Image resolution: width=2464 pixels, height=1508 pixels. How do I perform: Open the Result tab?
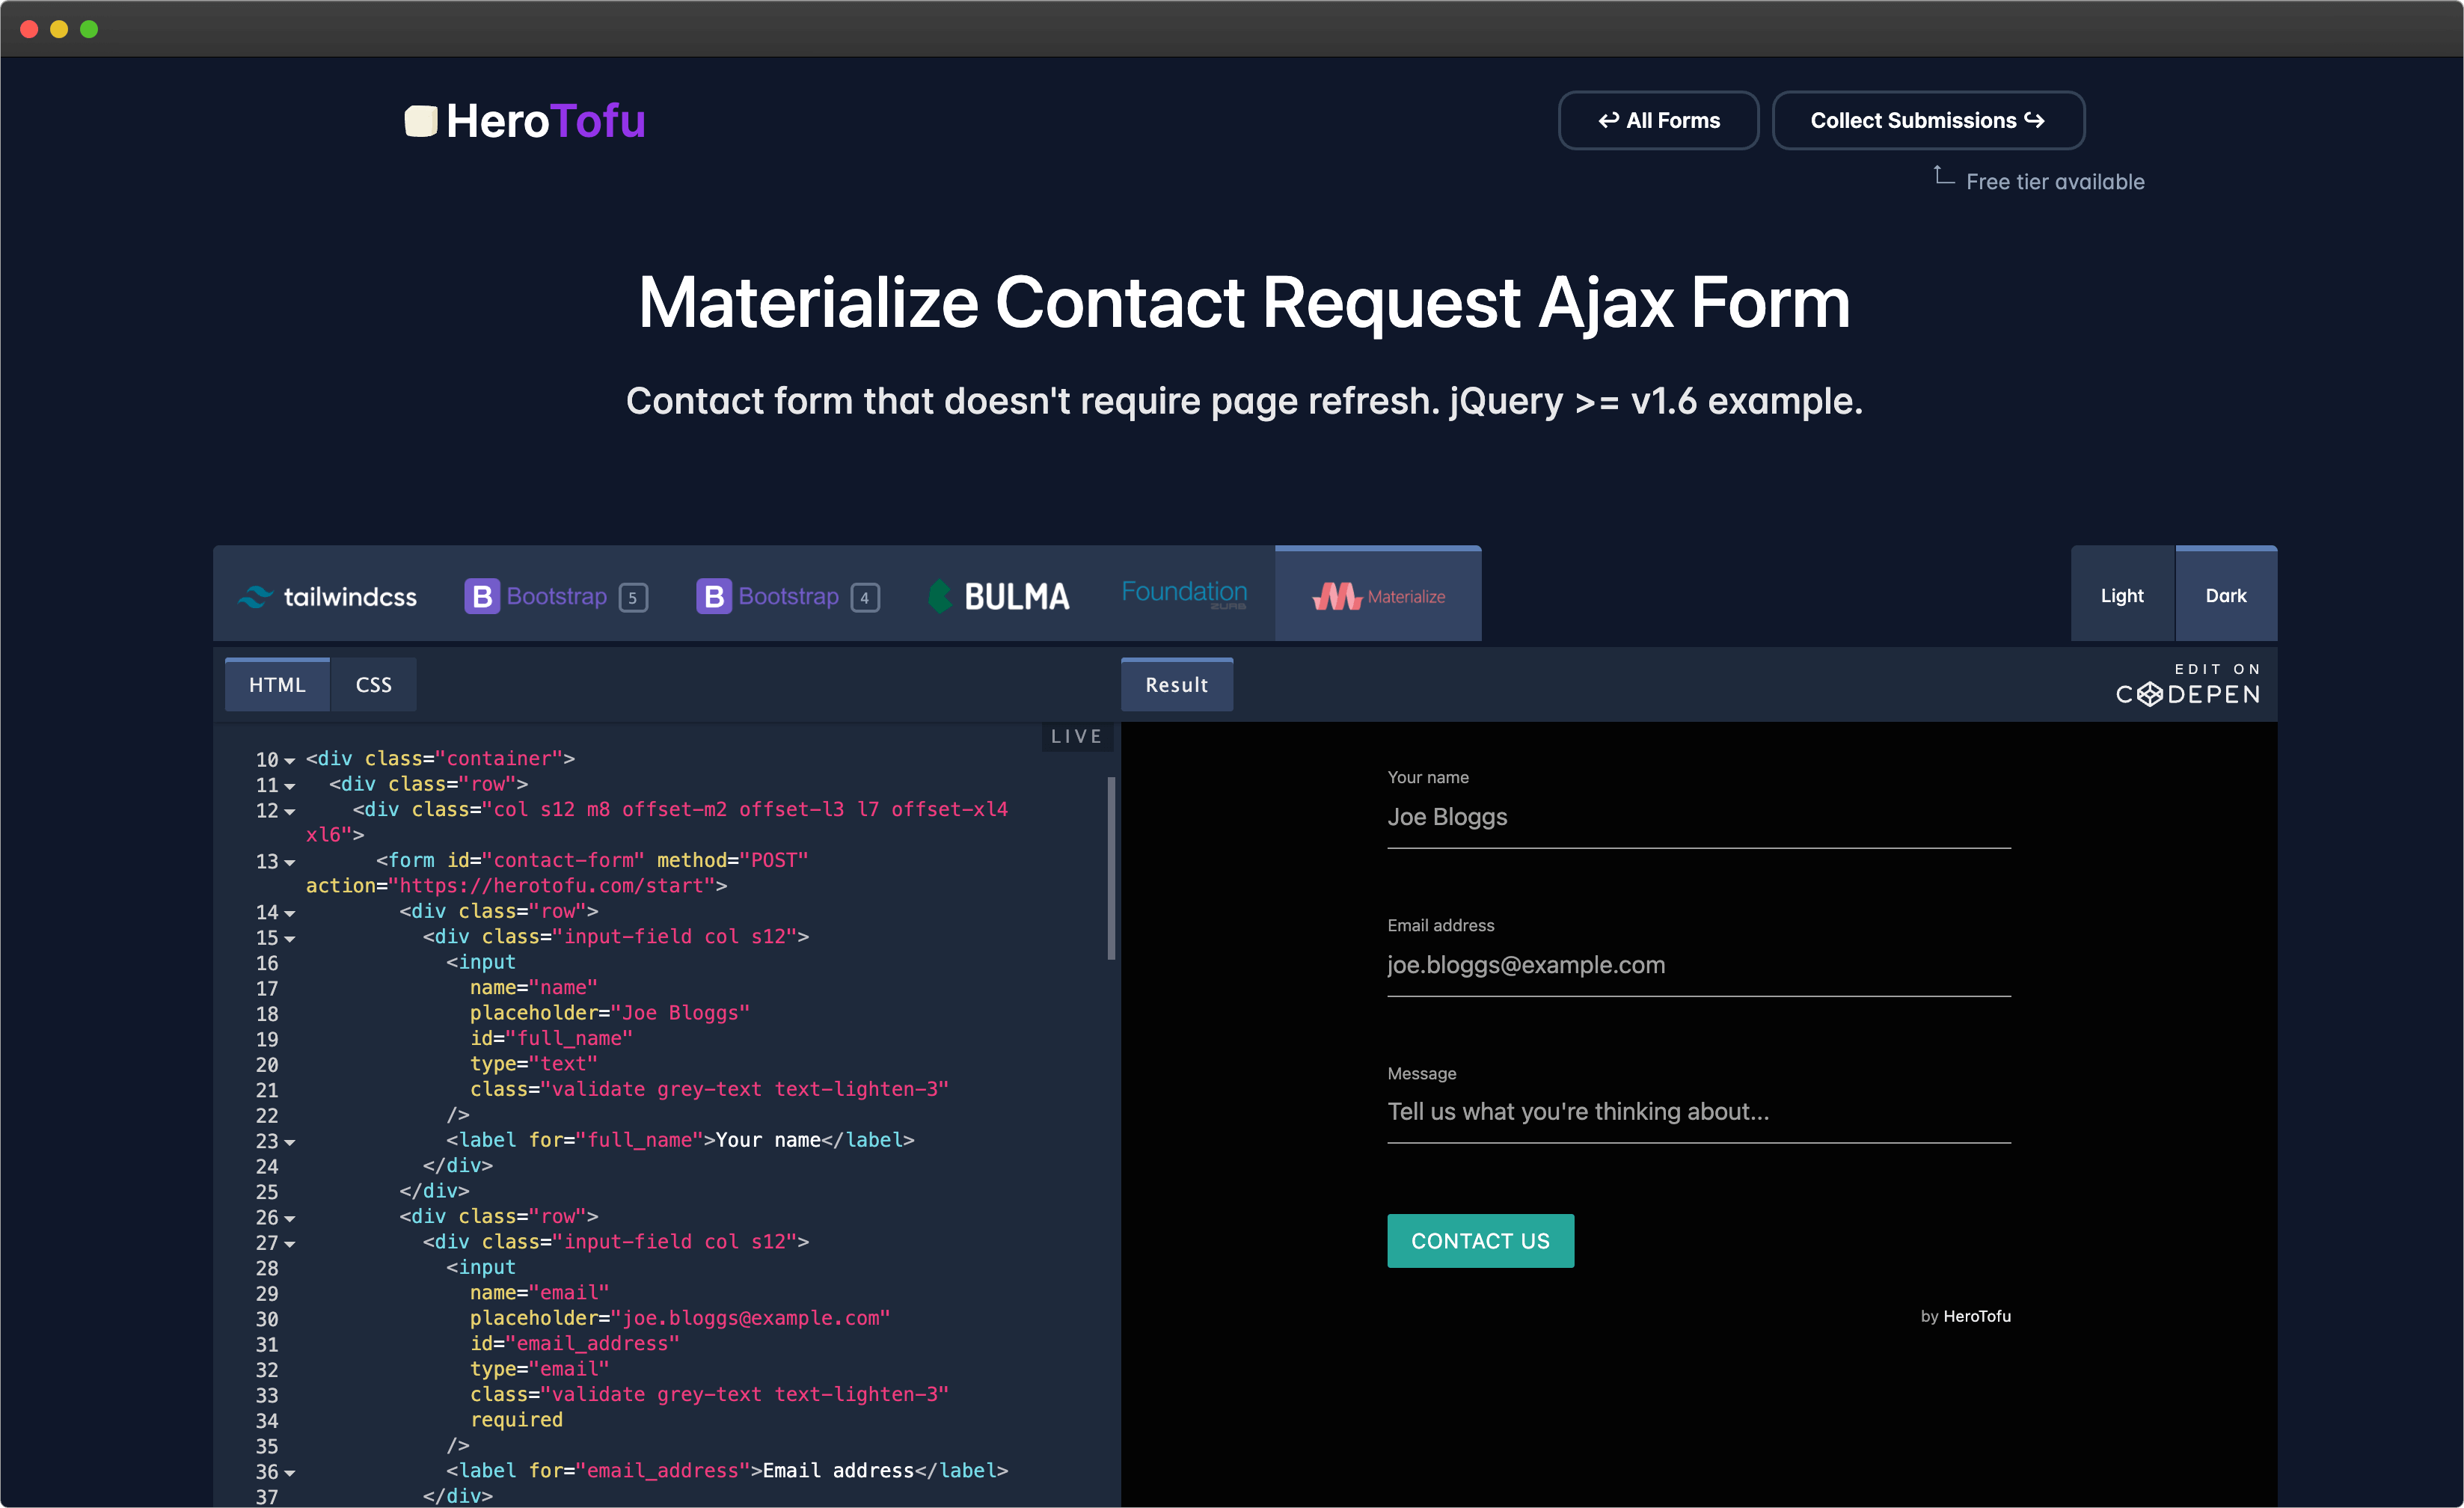1176,684
